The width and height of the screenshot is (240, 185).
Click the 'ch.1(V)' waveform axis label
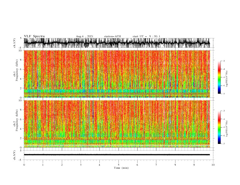[x=15, y=43]
